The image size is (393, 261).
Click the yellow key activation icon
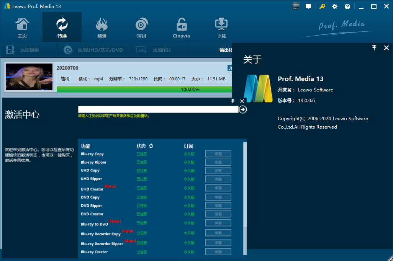coord(323,7)
